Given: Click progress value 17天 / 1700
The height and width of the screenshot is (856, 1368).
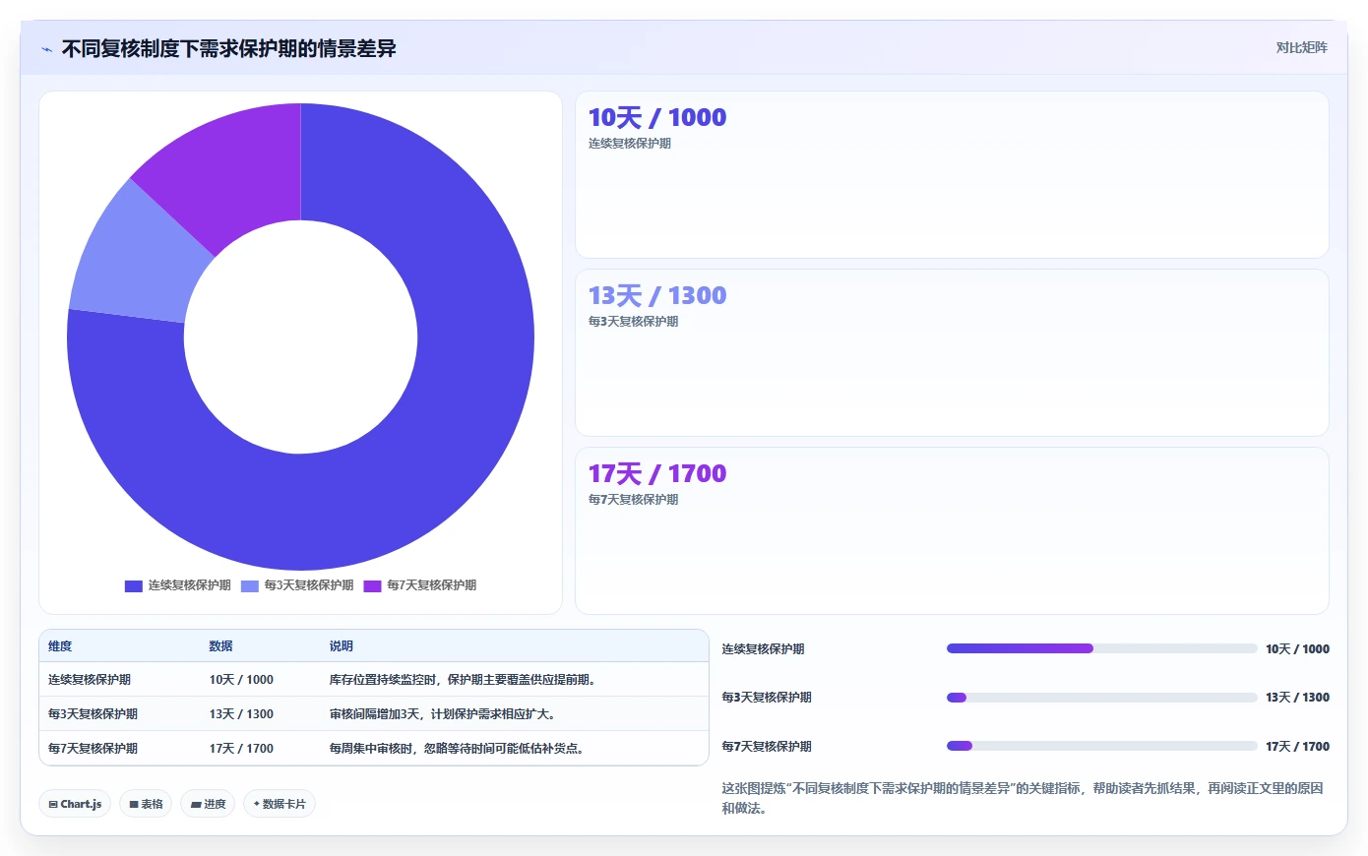Looking at the screenshot, I should click(1297, 747).
